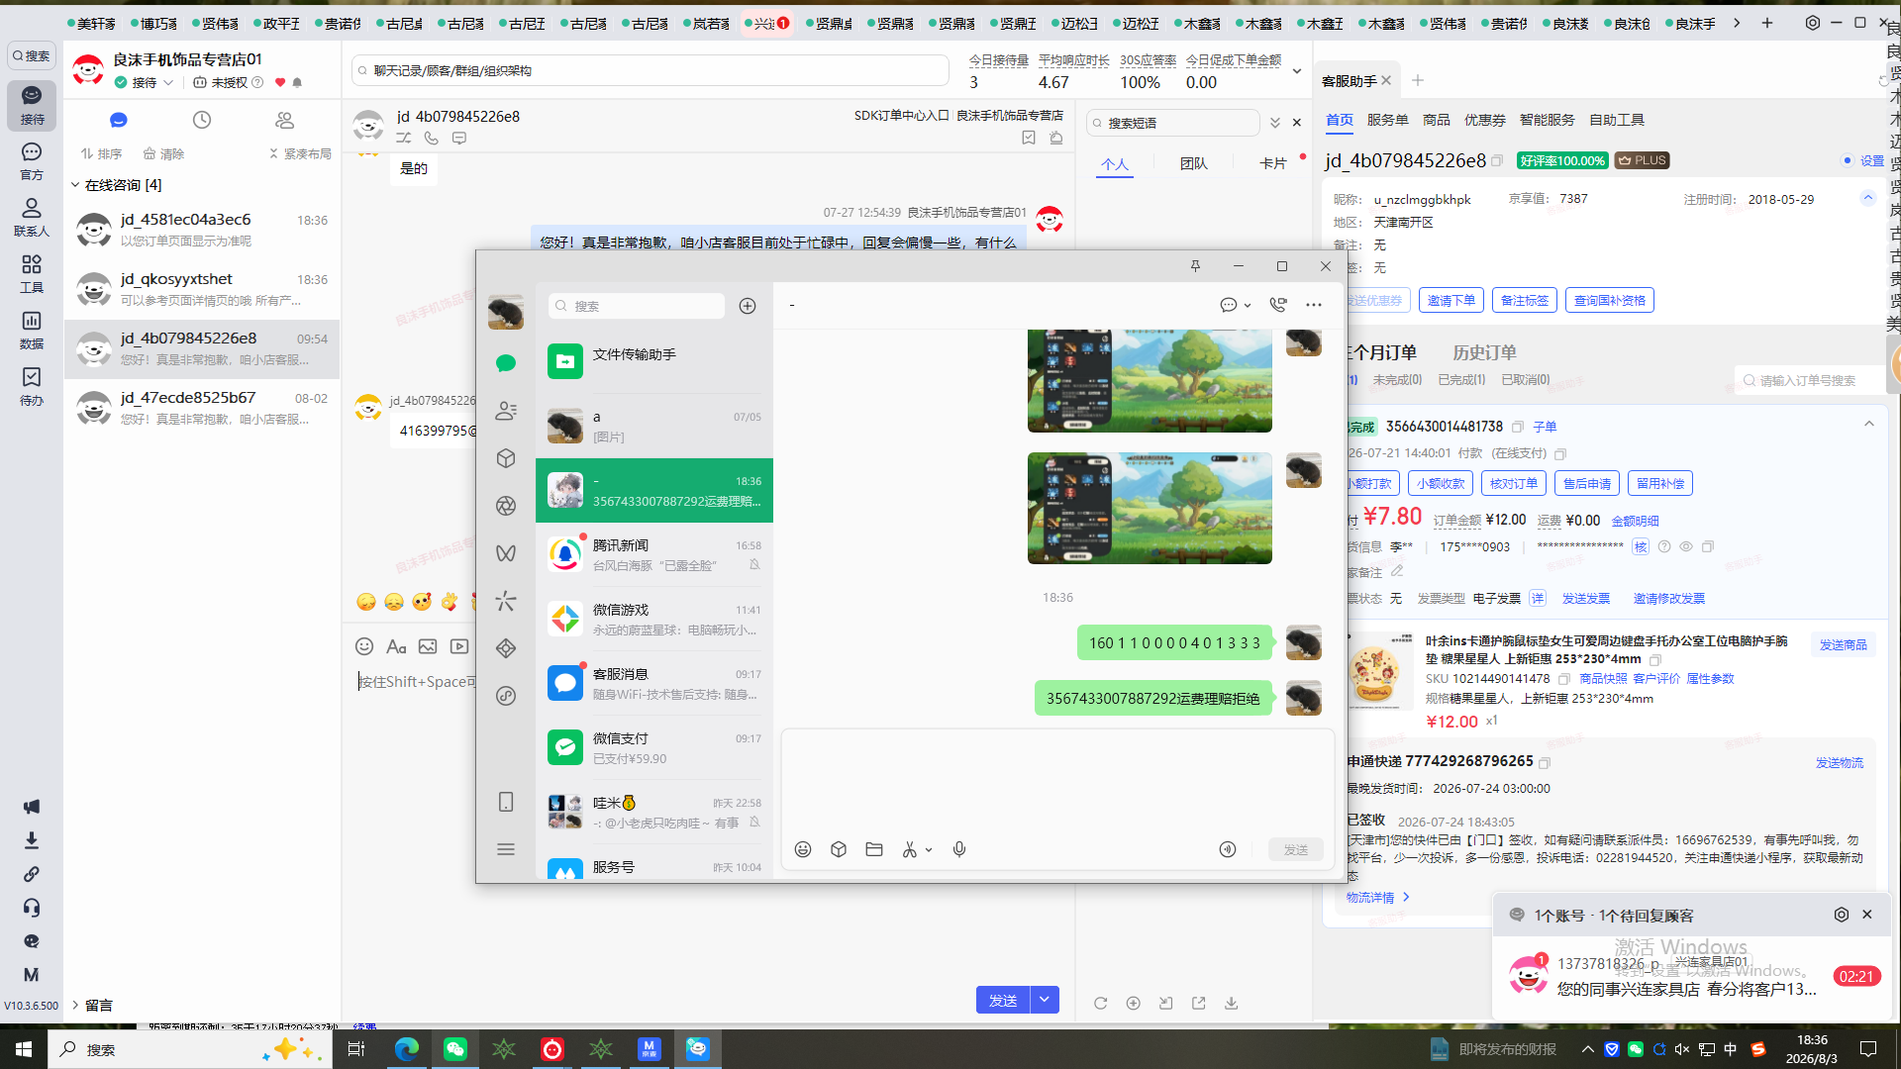Toggle the pin-on-top button in WeChat window
The image size is (1901, 1069).
click(x=1195, y=266)
